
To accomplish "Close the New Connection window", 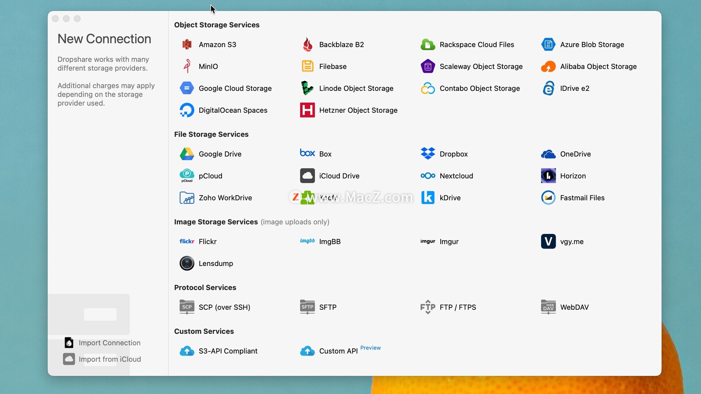I will pyautogui.click(x=55, y=19).
